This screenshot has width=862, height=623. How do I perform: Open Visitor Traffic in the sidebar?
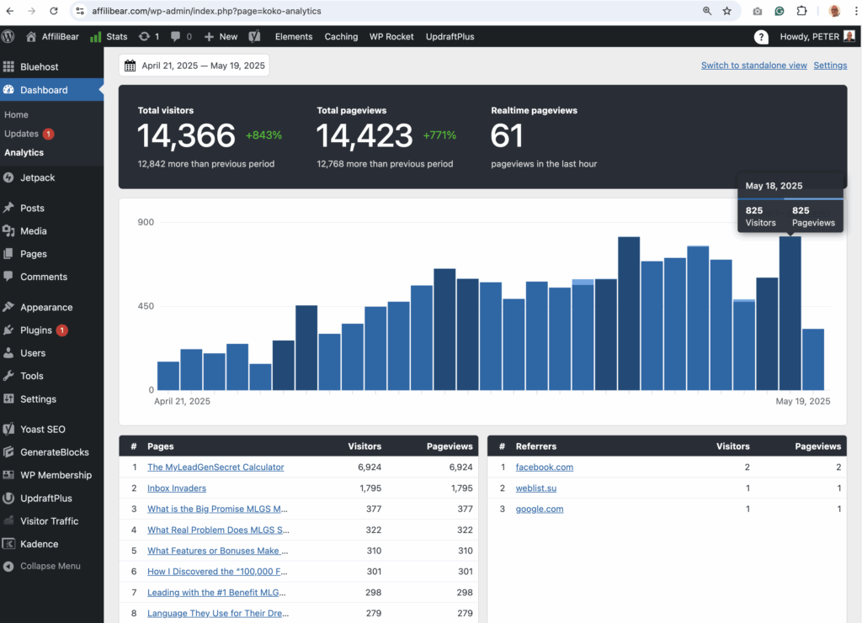[51, 521]
